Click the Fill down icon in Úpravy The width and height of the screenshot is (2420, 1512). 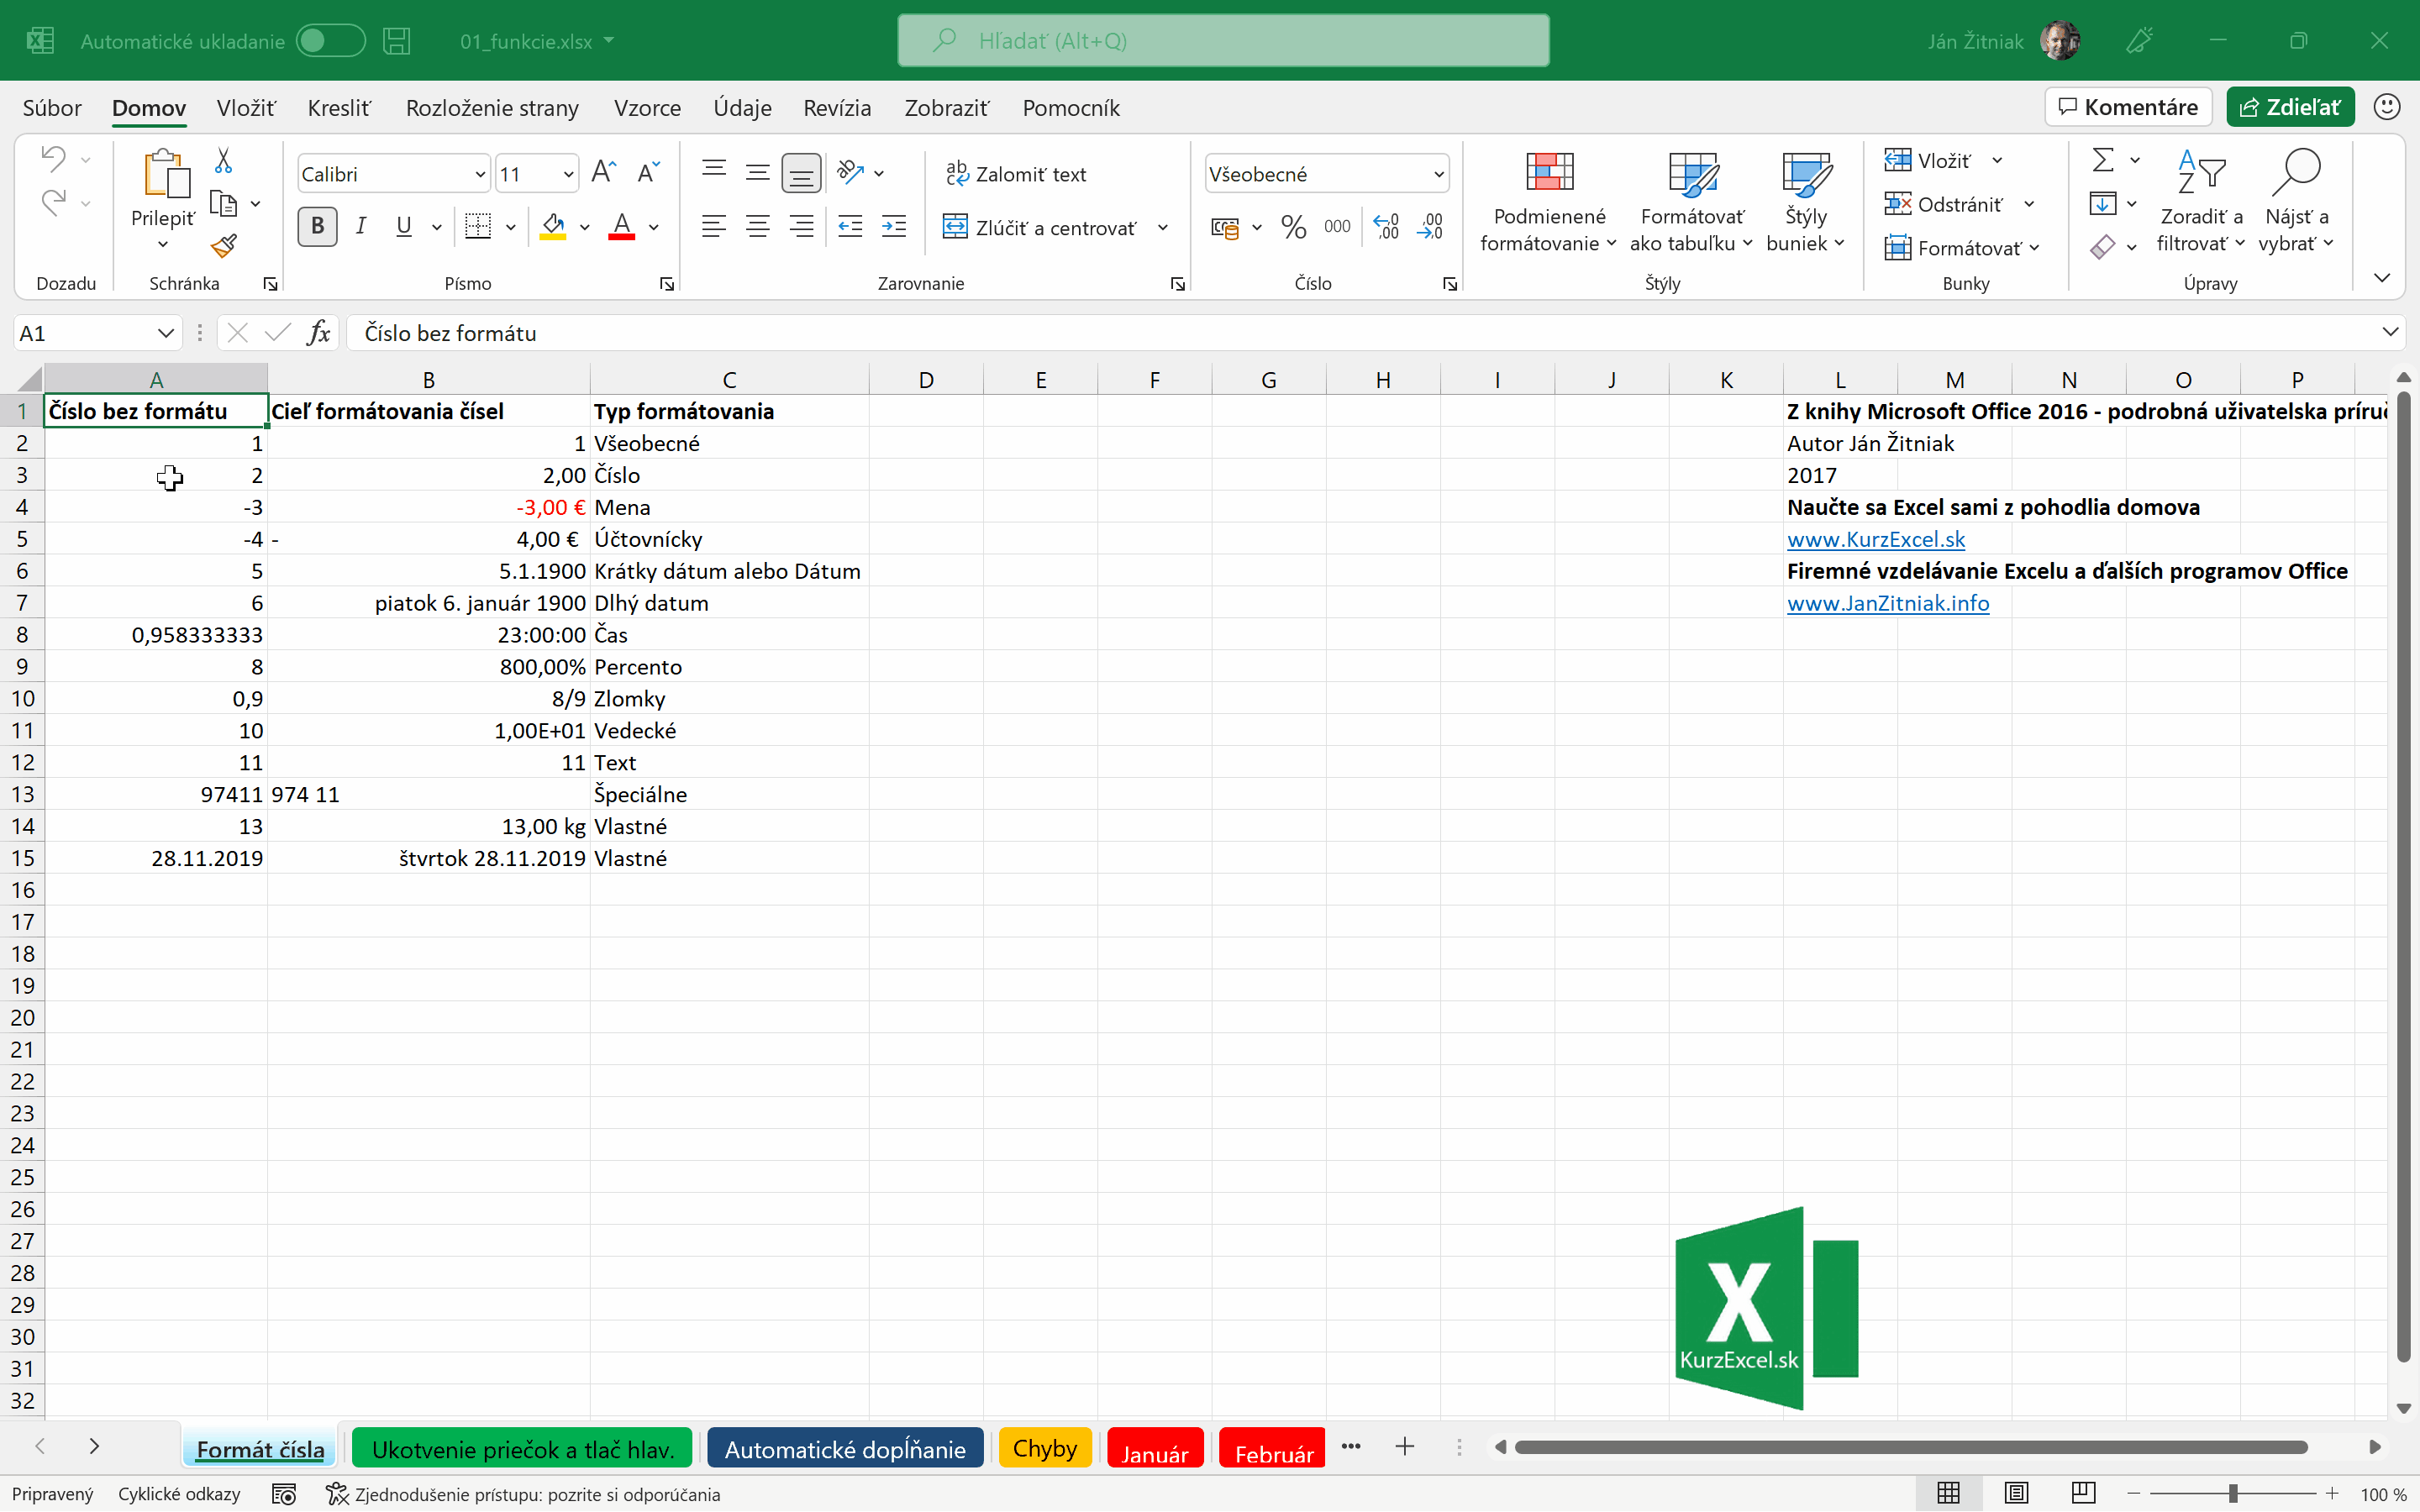coord(2103,204)
